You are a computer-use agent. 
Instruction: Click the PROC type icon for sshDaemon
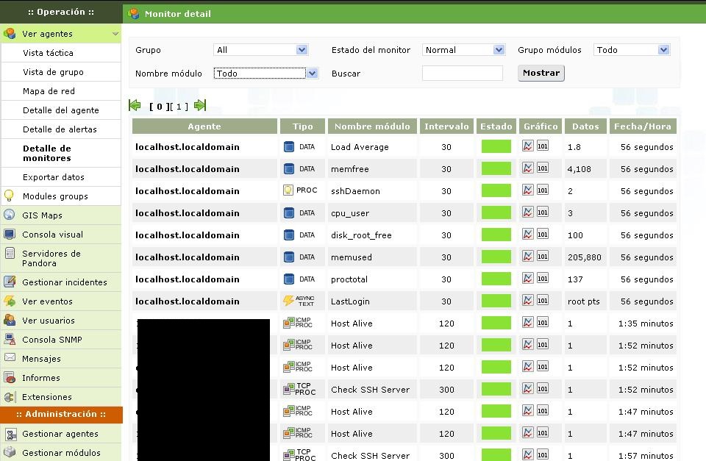pyautogui.click(x=288, y=190)
